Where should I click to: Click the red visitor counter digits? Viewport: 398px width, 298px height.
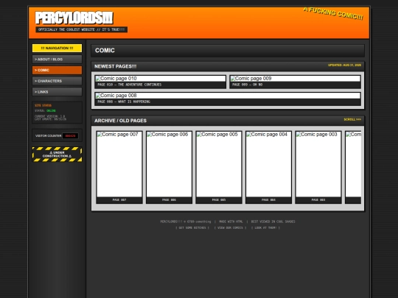70,136
